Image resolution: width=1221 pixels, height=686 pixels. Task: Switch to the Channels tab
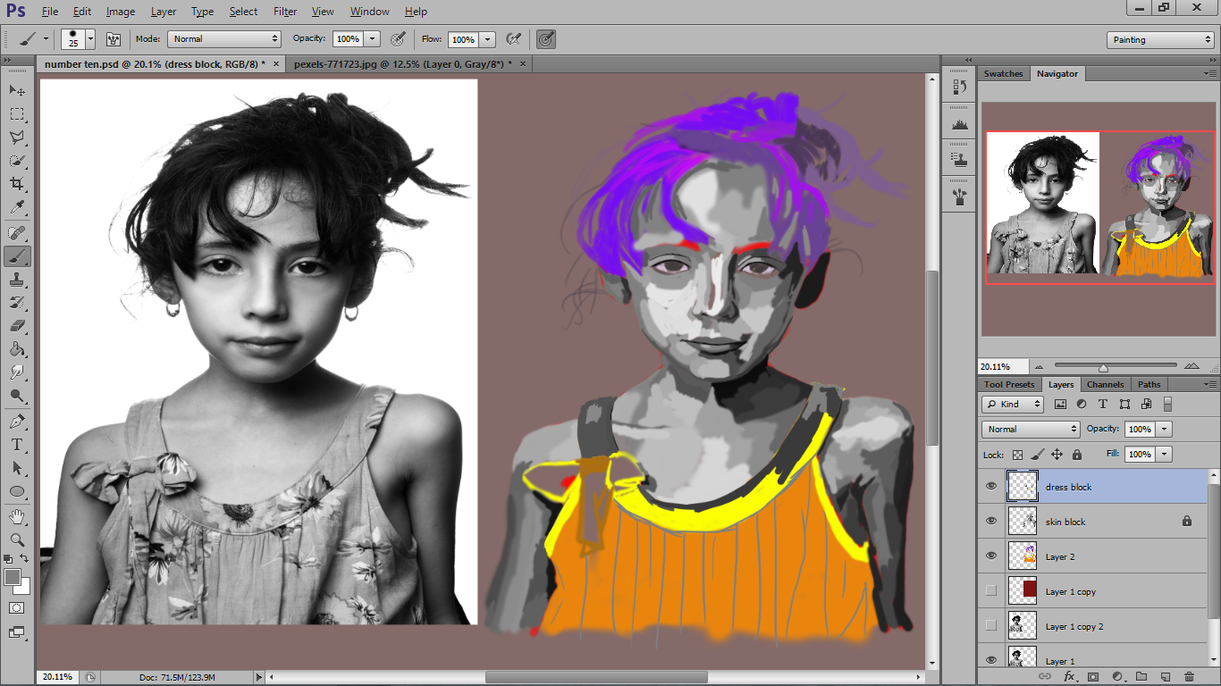pos(1105,384)
